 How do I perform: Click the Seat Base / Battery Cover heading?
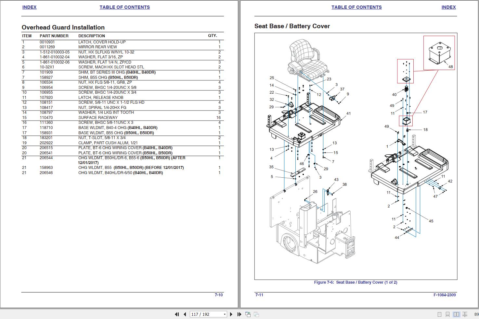click(x=292, y=26)
